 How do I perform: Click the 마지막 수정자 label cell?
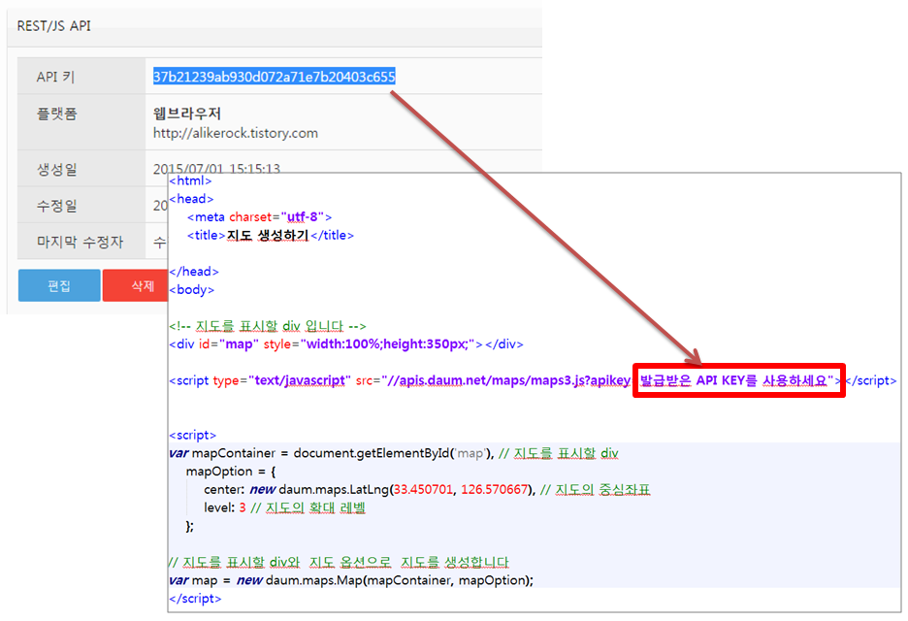[81, 241]
